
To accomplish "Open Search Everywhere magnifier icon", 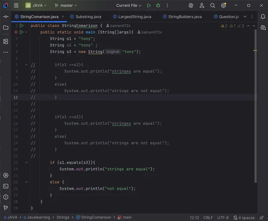I will coord(212,6).
